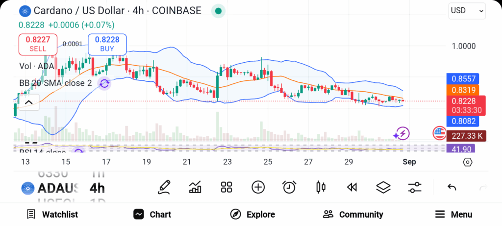The image size is (502, 226).
Task: Select the pencil drawing tool
Action: tap(165, 187)
